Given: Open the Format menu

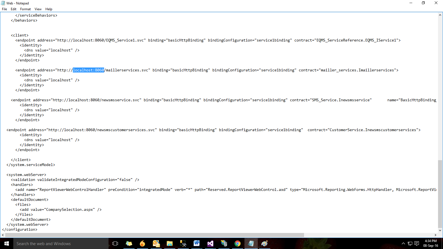Looking at the screenshot, I should [x=25, y=9].
